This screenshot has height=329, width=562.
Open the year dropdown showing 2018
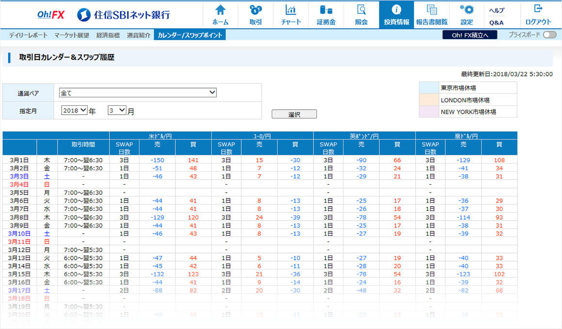coord(74,110)
